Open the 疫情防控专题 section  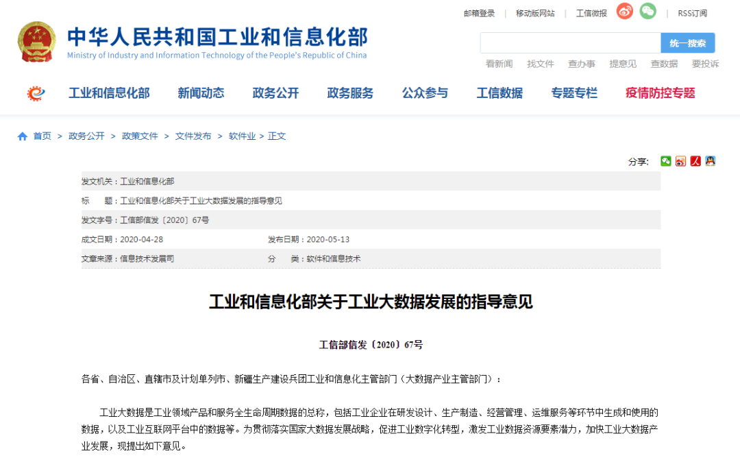click(659, 93)
